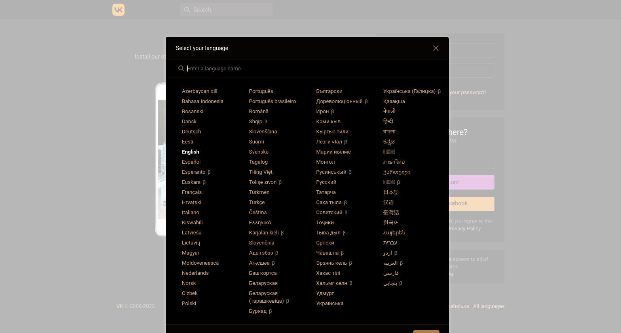This screenshot has height=333, width=621.
Task: Select Коми кыв language
Action: (328, 122)
